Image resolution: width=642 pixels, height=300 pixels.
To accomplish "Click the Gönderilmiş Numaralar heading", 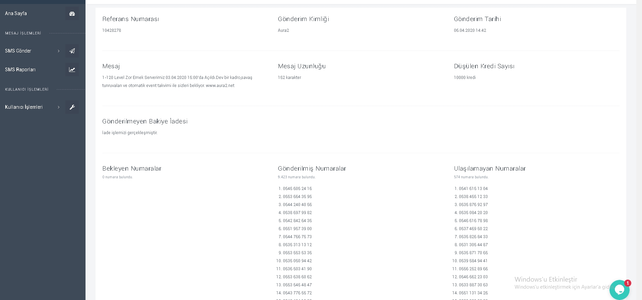I will tap(312, 169).
